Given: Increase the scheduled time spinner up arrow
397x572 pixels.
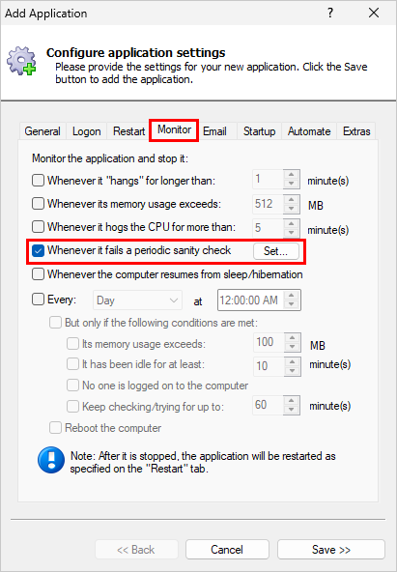Looking at the screenshot, I should (292, 296).
